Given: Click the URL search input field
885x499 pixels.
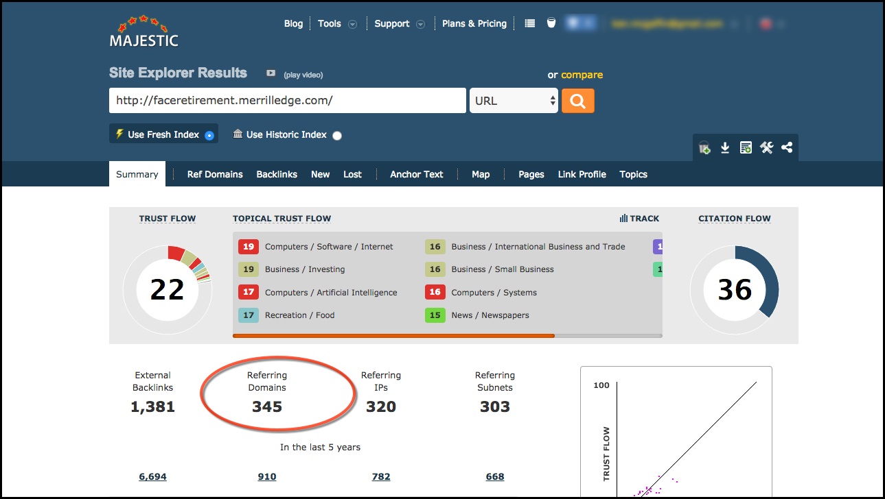Looking at the screenshot, I should tap(288, 101).
